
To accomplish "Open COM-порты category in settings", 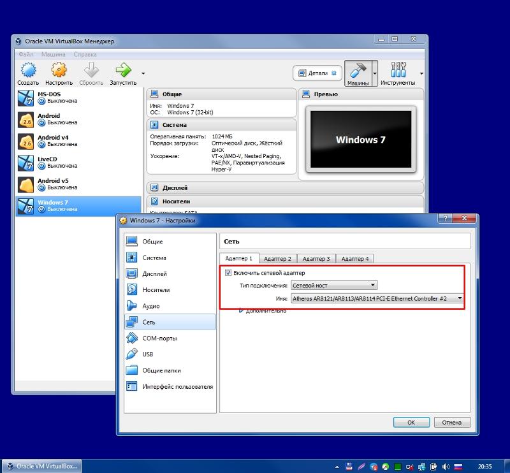I will coord(170,338).
